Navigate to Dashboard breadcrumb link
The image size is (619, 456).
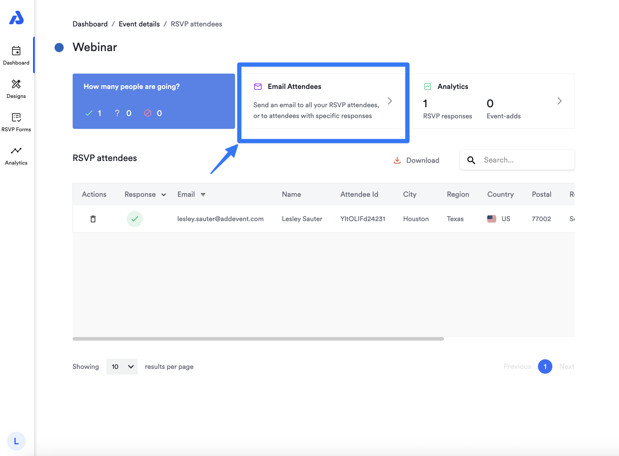(90, 24)
